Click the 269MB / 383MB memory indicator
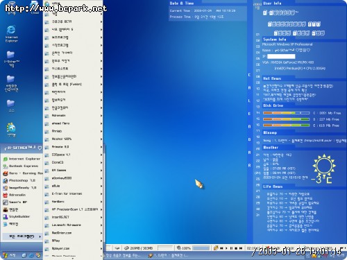The height and width of the screenshot is (260, 347). tap(139, 248)
